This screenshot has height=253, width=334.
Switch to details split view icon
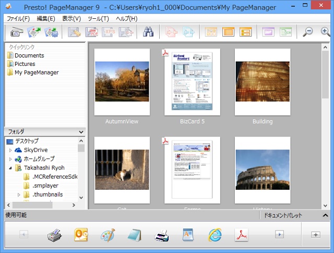(x=245, y=32)
